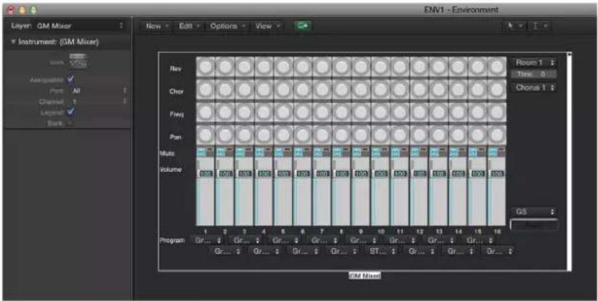Click the Rev knob for channel 5
The height and width of the screenshot is (301, 598).
[x=283, y=67]
